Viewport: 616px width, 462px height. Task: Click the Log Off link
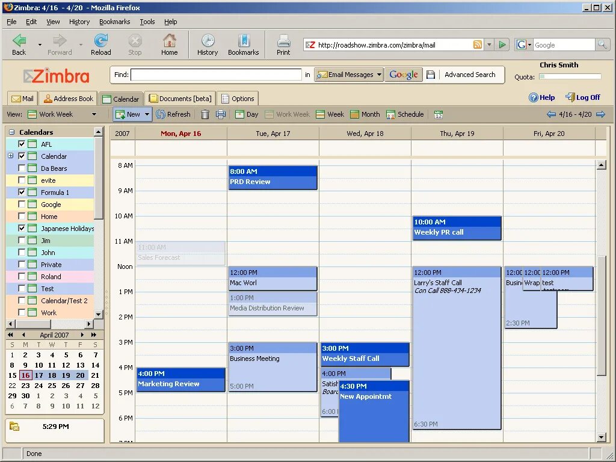pyautogui.click(x=583, y=97)
